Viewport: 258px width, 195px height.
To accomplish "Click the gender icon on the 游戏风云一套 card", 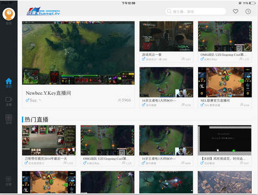I will pyautogui.click(x=143, y=59).
